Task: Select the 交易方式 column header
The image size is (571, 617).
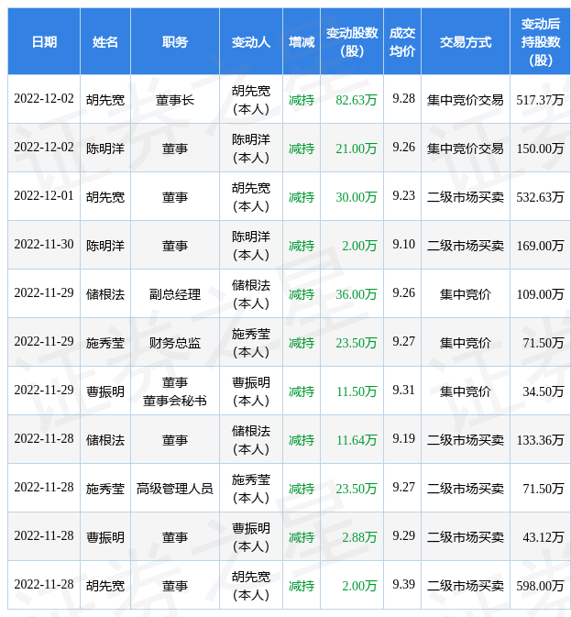Action: click(466, 41)
